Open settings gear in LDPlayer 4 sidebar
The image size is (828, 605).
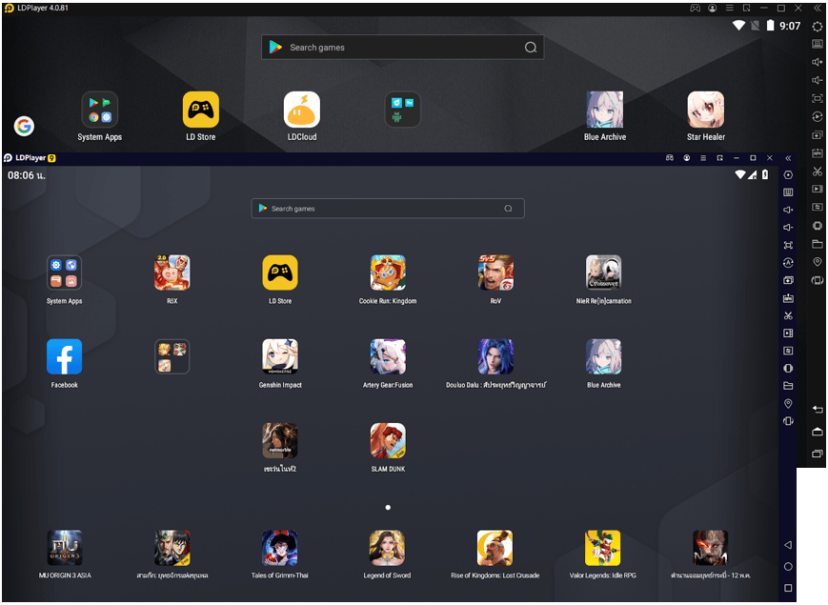click(818, 27)
